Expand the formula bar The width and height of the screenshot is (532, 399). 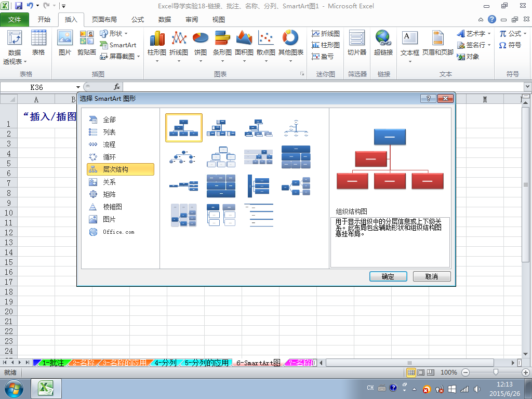(528, 87)
